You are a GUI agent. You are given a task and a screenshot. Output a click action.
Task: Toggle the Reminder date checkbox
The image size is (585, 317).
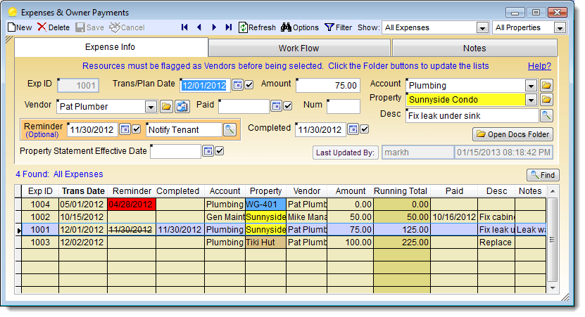[137, 129]
